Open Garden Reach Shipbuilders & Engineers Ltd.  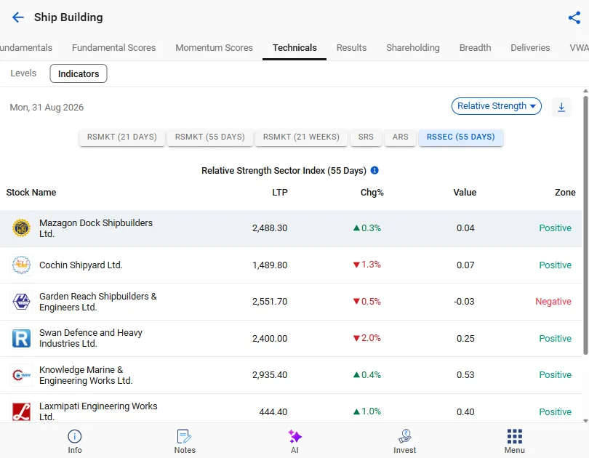(98, 302)
